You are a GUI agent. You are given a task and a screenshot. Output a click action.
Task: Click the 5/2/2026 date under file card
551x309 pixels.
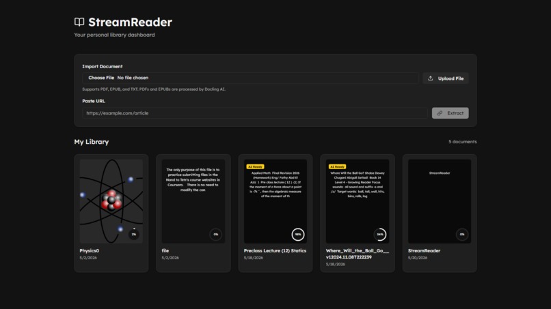coord(170,258)
